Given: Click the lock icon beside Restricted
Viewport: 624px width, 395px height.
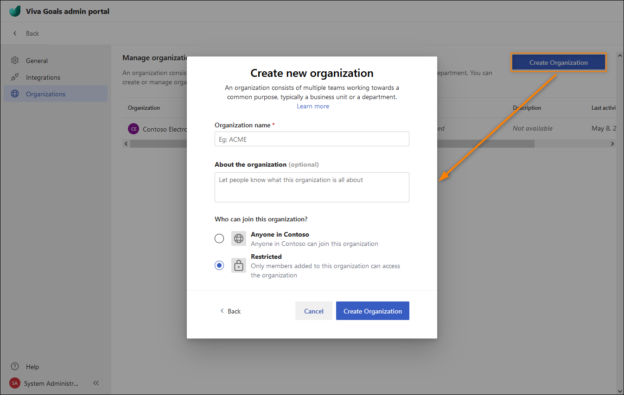Looking at the screenshot, I should point(239,265).
